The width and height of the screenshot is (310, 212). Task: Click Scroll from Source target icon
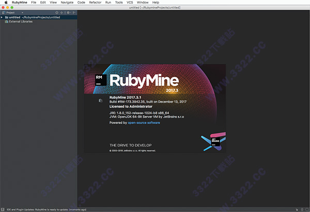(57, 12)
